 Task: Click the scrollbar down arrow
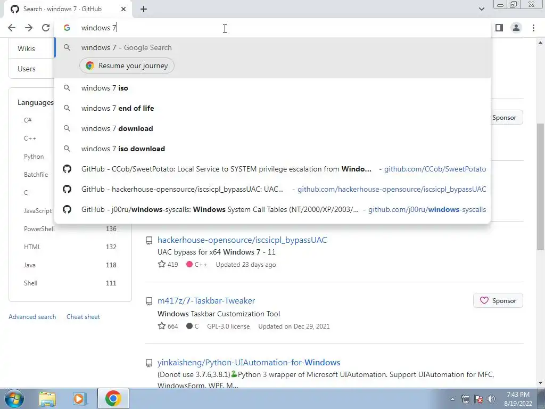click(x=540, y=383)
